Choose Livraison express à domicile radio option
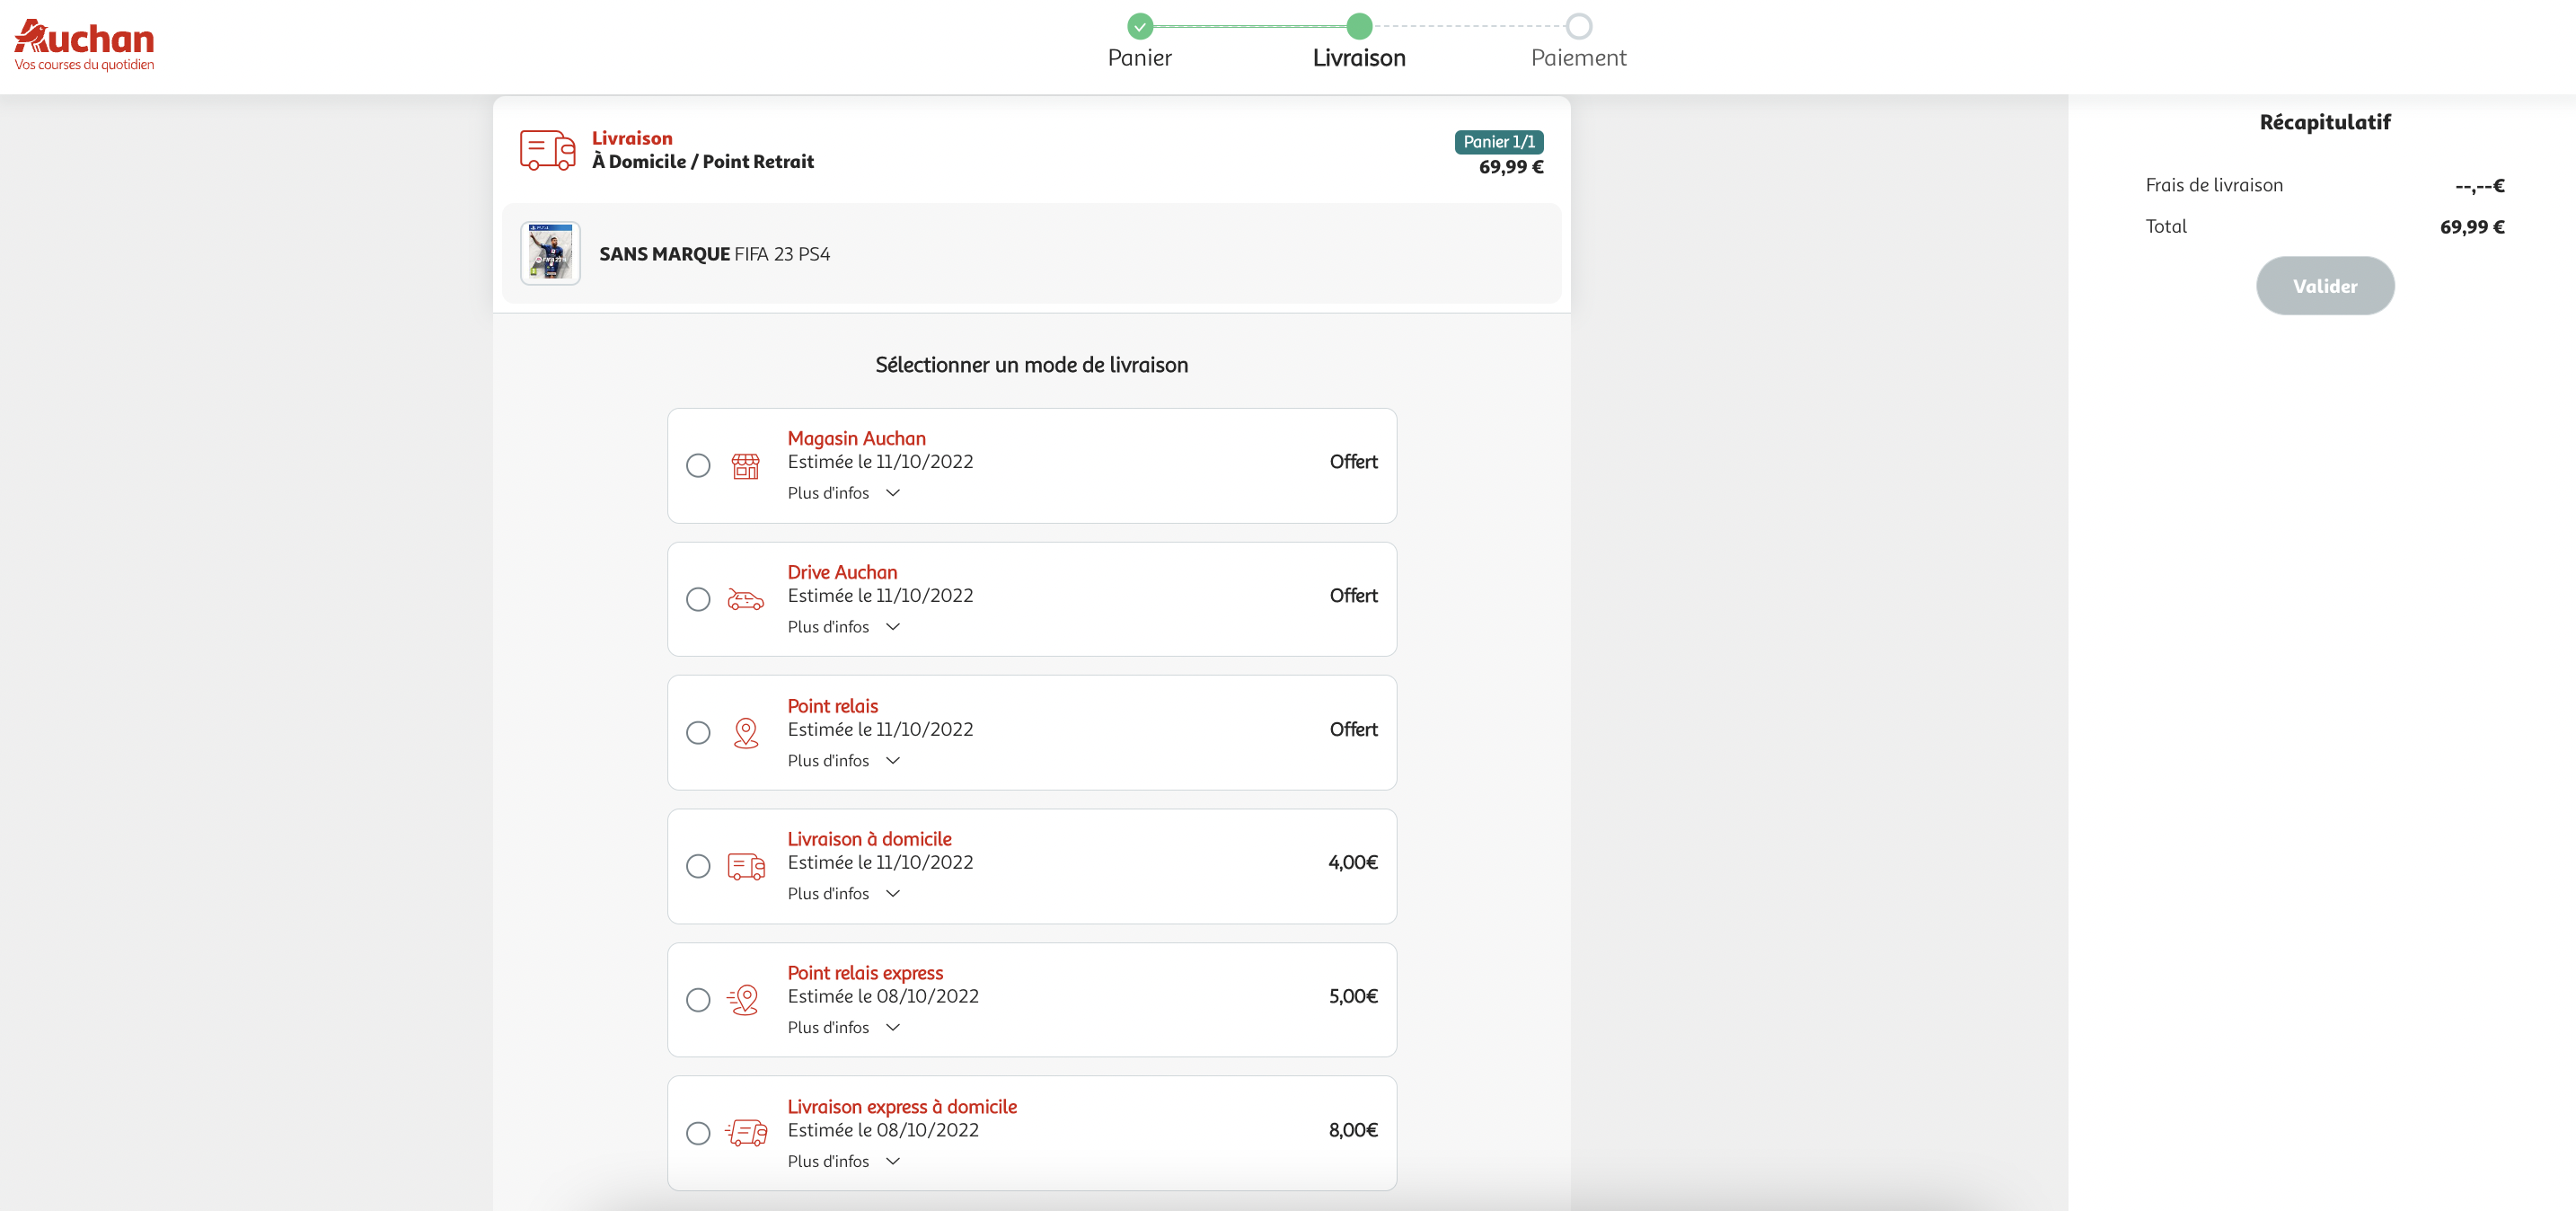Screen dimensions: 2576x1211 coord(698,1133)
